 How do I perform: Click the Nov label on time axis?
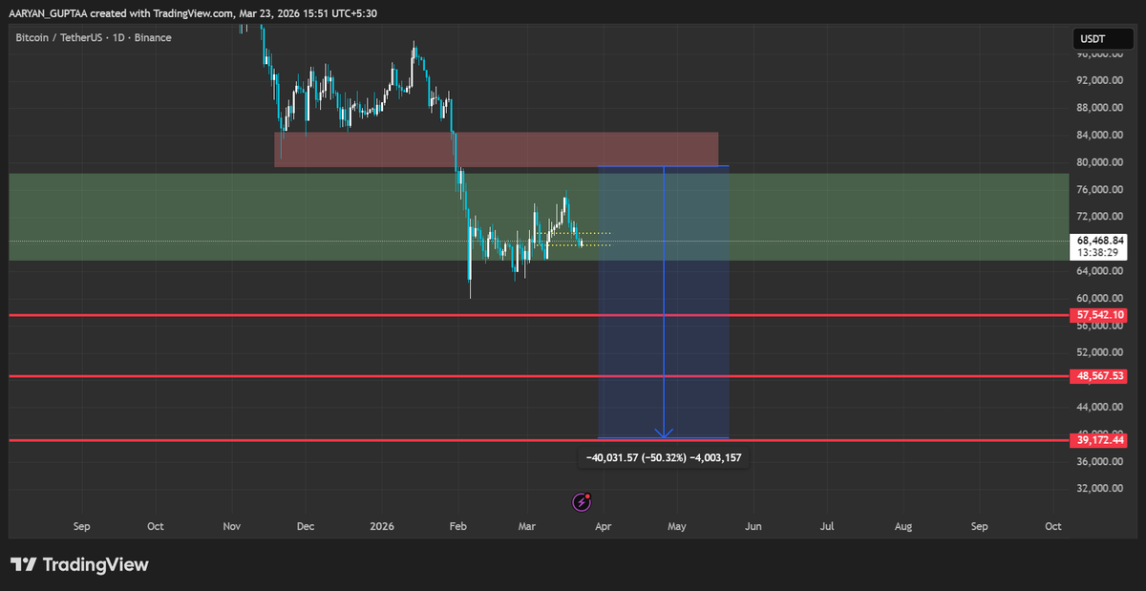click(232, 526)
